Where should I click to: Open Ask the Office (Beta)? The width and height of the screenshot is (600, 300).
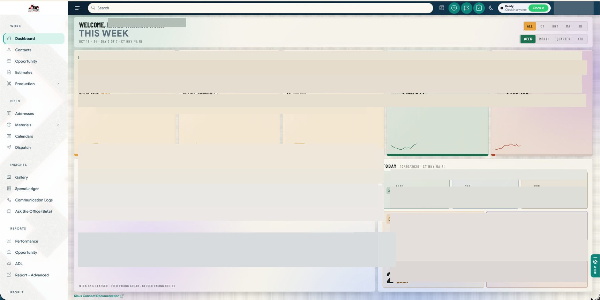click(x=34, y=211)
